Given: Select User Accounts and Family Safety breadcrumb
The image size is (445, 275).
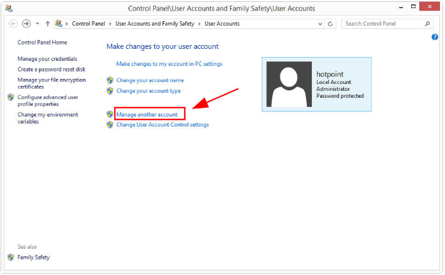Looking at the screenshot, I should pyautogui.click(x=154, y=24).
